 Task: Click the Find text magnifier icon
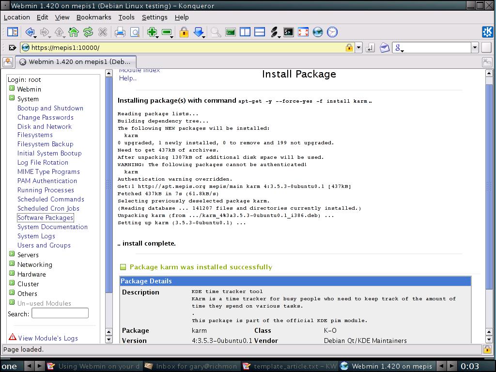pyautogui.click(x=216, y=32)
